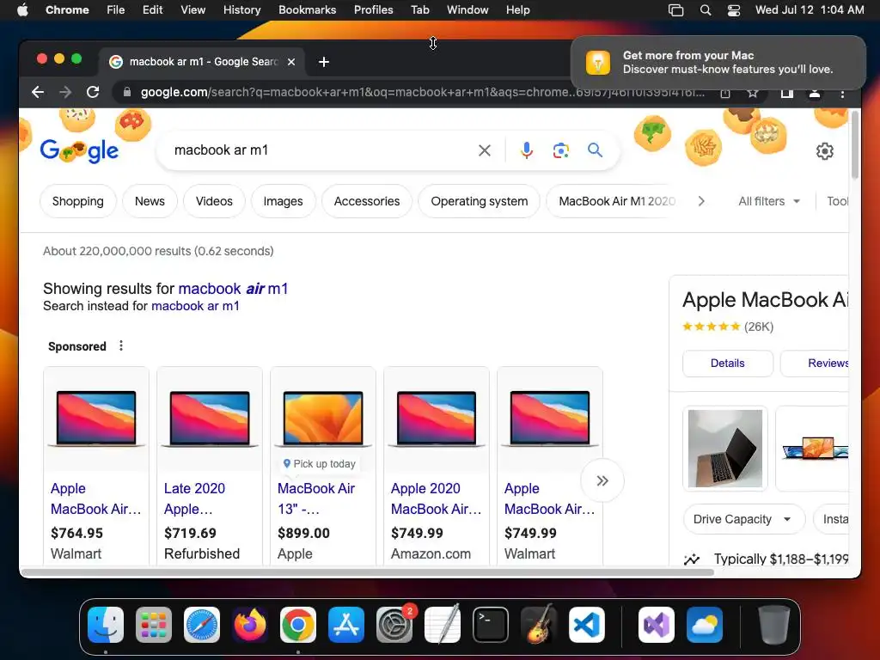This screenshot has height=660, width=880.
Task: Open GarageBand from the Dock
Action: (x=539, y=625)
